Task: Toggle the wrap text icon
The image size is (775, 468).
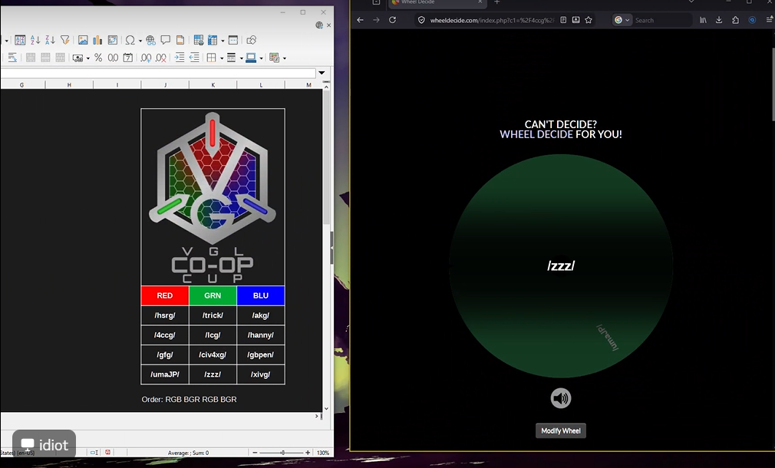Action: click(12, 58)
